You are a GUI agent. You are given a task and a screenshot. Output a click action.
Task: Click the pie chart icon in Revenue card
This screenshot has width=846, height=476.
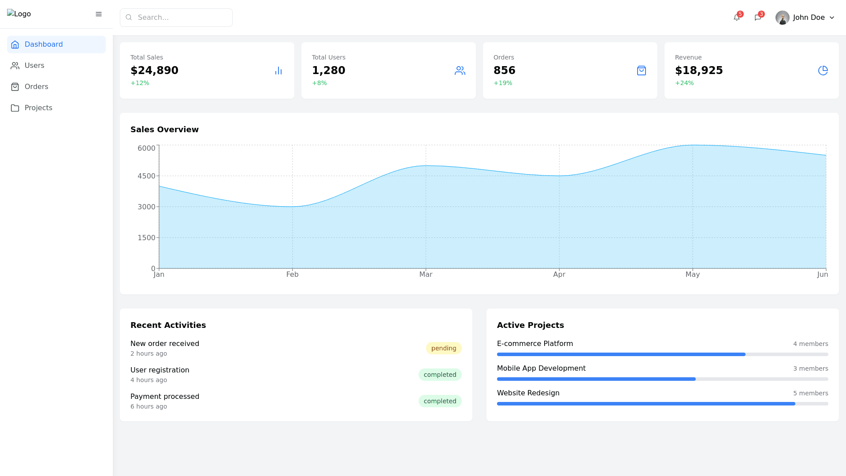[823, 71]
